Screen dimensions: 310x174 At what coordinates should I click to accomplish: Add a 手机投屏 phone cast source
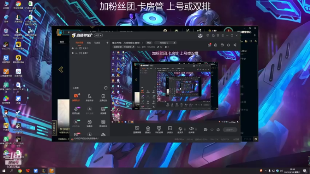(159, 130)
